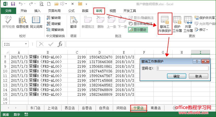
Task: Click Share Workbook (共享工作簿)
Action: tap(188, 24)
